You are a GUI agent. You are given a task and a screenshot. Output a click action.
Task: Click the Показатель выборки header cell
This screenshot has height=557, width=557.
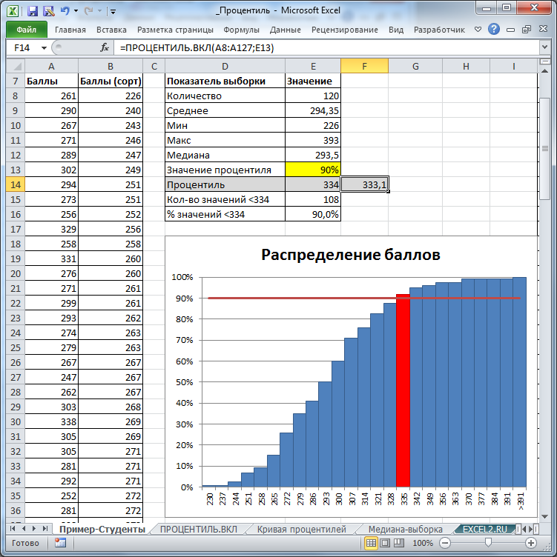[225, 81]
